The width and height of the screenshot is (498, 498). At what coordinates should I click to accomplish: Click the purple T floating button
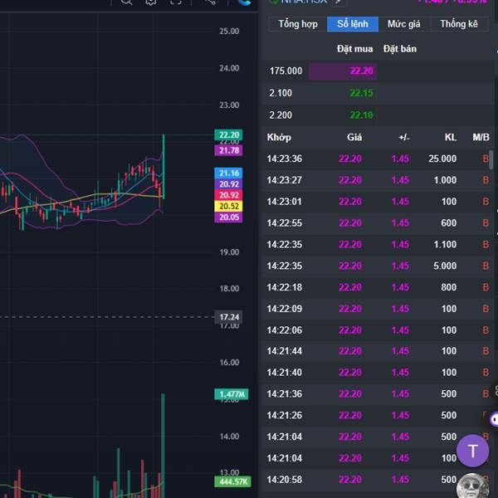pyautogui.click(x=472, y=451)
